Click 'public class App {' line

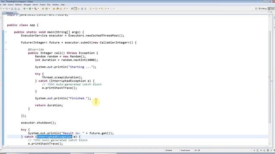point(23,25)
